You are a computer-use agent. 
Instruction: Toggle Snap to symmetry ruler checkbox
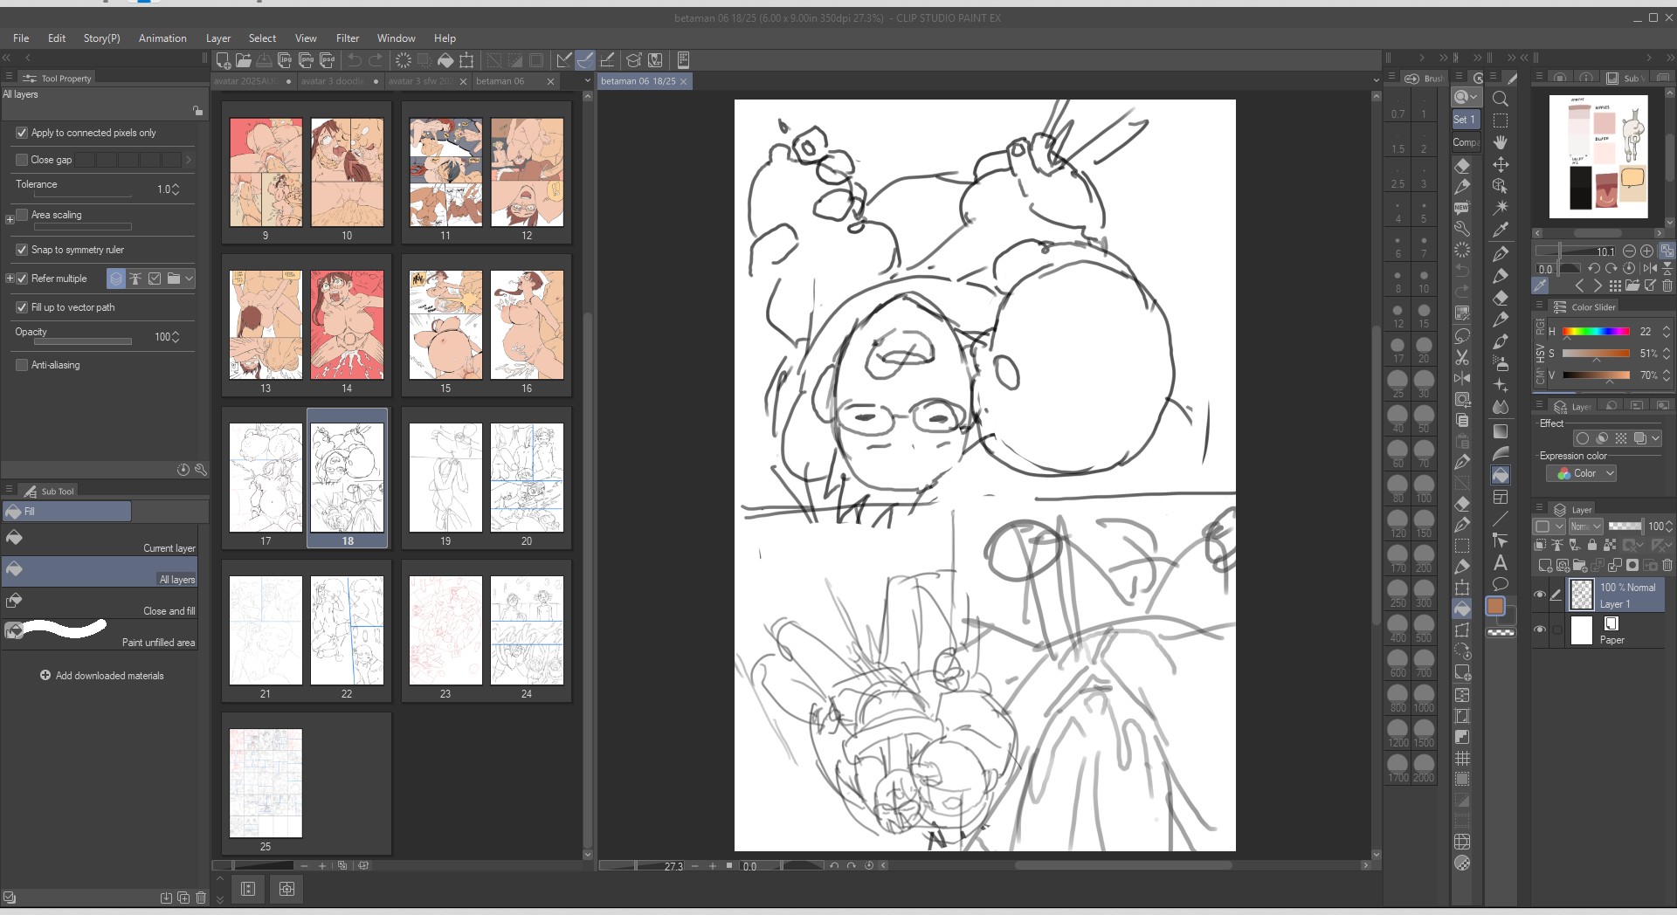pos(22,250)
